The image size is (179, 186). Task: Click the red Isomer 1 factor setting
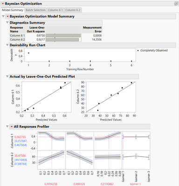pos(135,184)
